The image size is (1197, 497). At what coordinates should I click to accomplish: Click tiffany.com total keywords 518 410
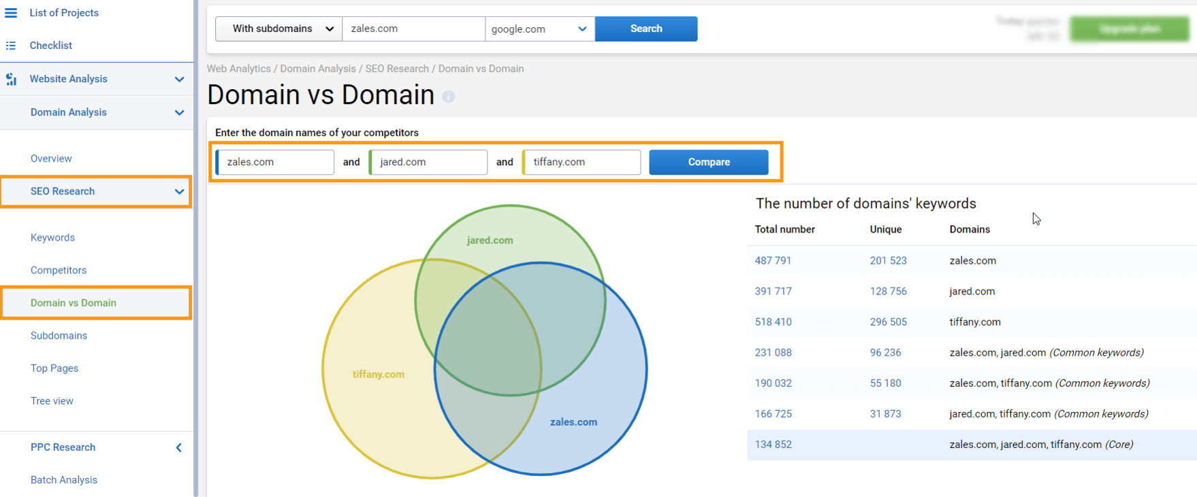coord(773,322)
